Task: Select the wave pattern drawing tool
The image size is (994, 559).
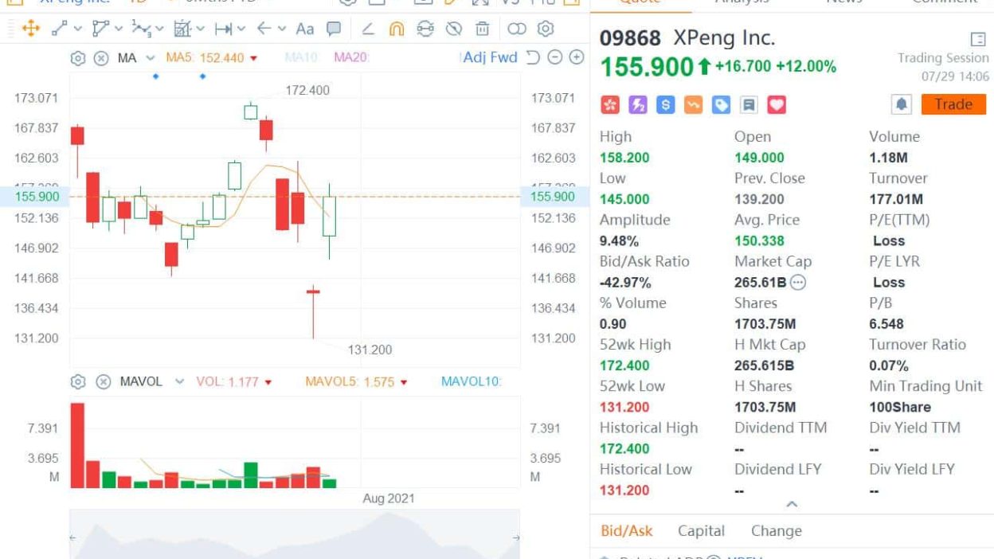Action: [140, 29]
